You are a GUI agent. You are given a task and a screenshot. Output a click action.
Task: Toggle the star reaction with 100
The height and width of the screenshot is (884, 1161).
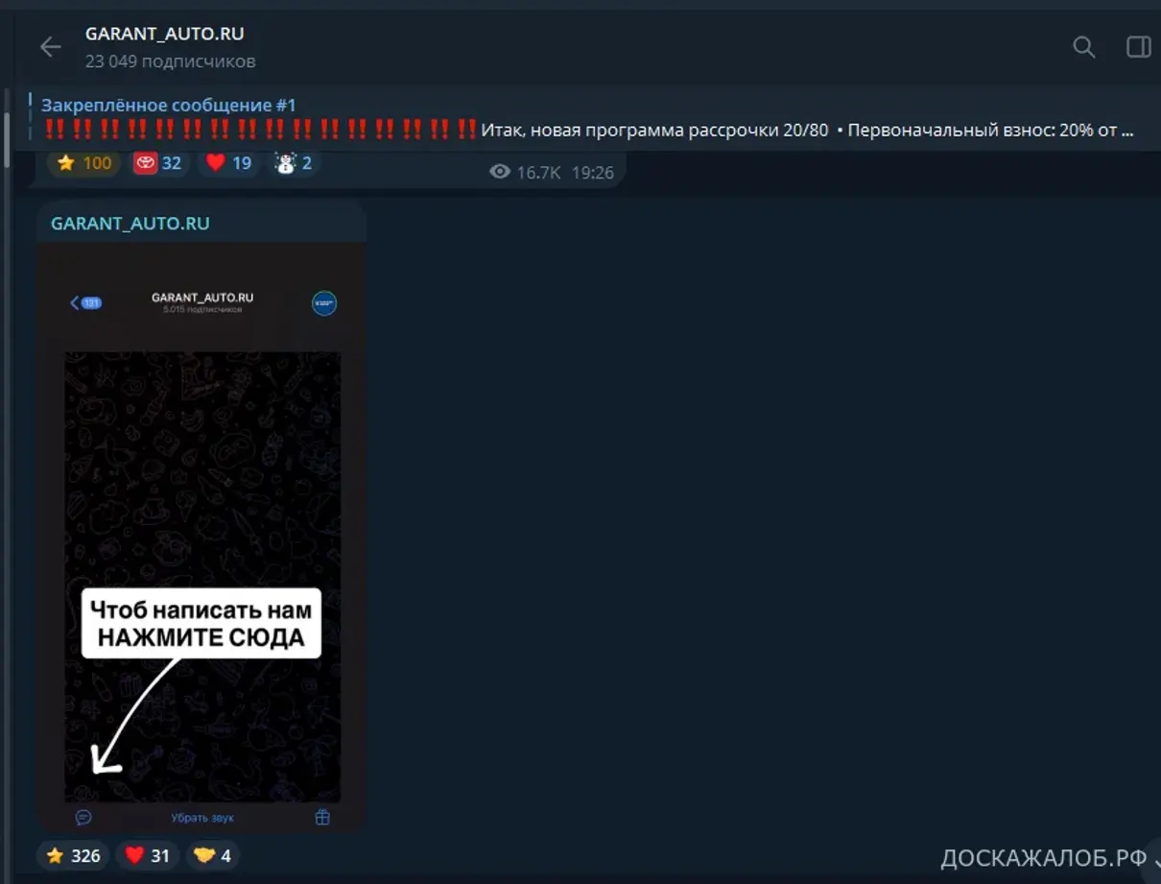point(84,163)
